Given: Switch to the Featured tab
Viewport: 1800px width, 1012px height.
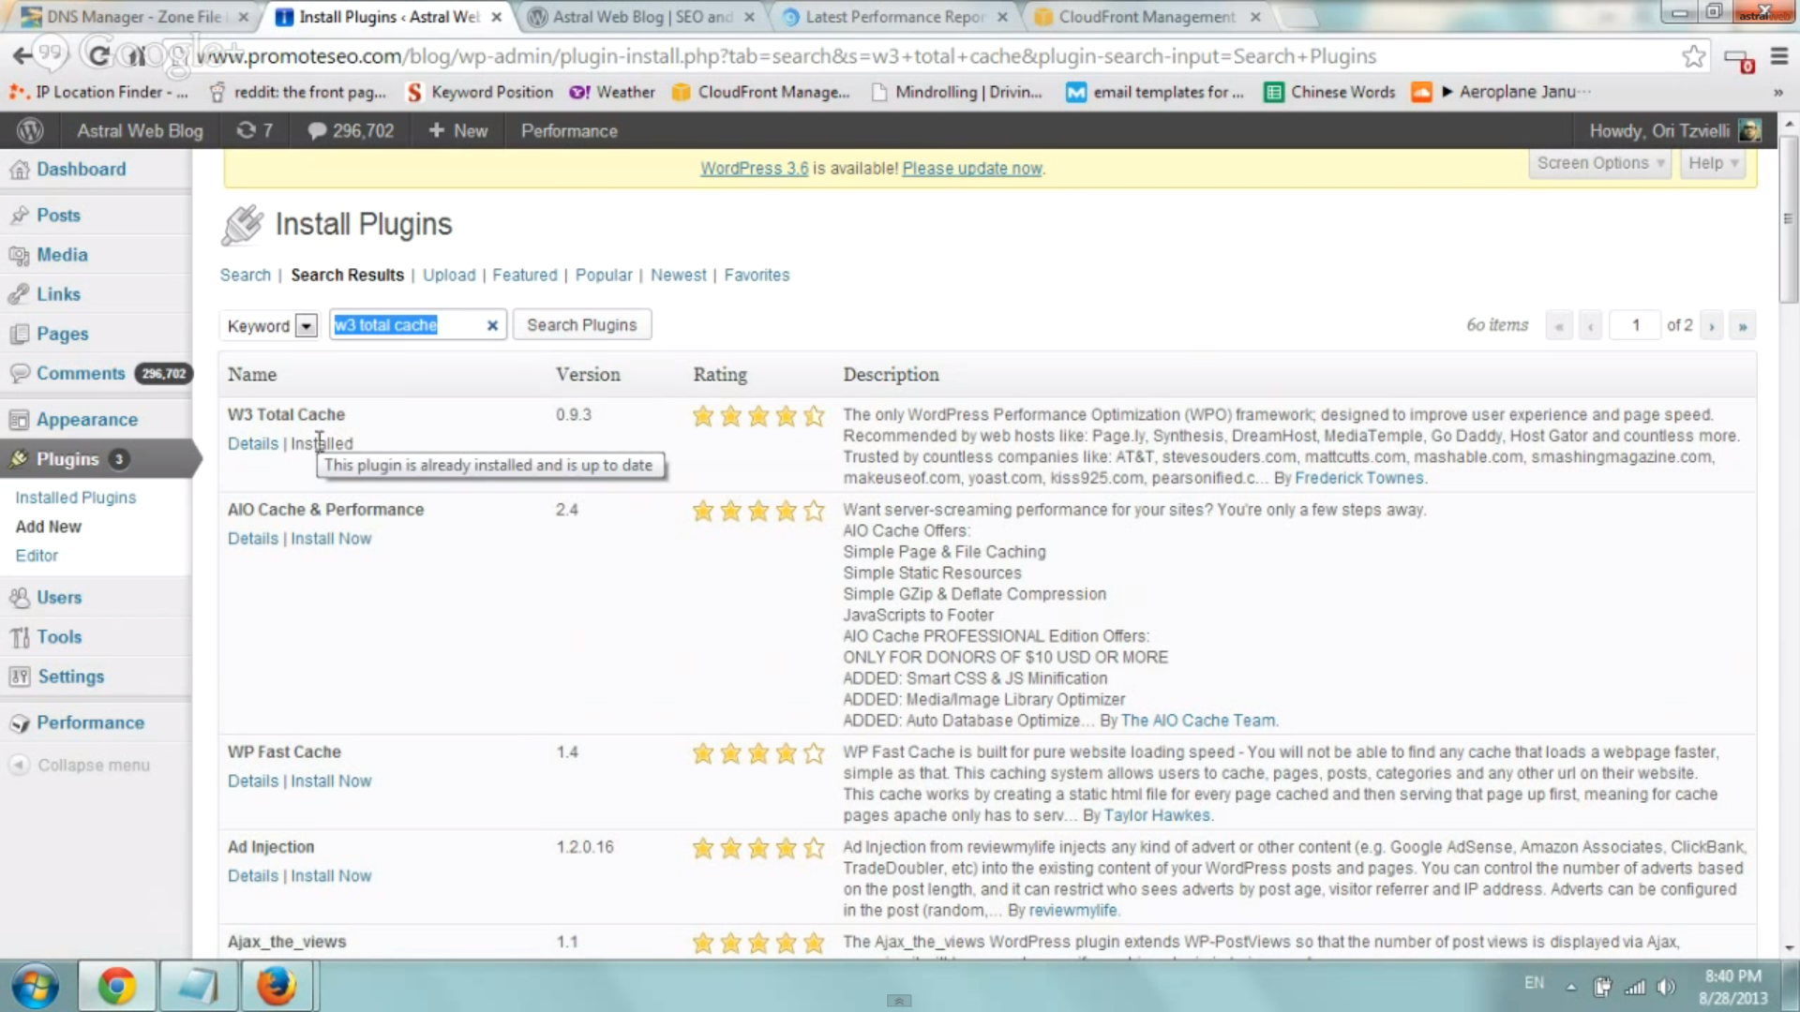Looking at the screenshot, I should coord(524,275).
